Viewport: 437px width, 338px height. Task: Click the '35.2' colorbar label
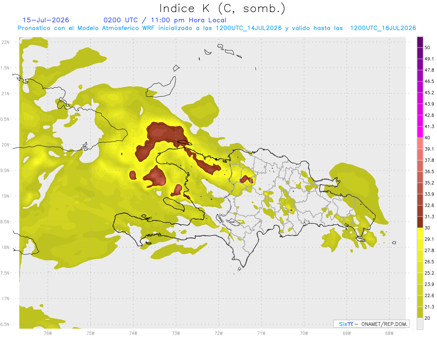click(429, 183)
